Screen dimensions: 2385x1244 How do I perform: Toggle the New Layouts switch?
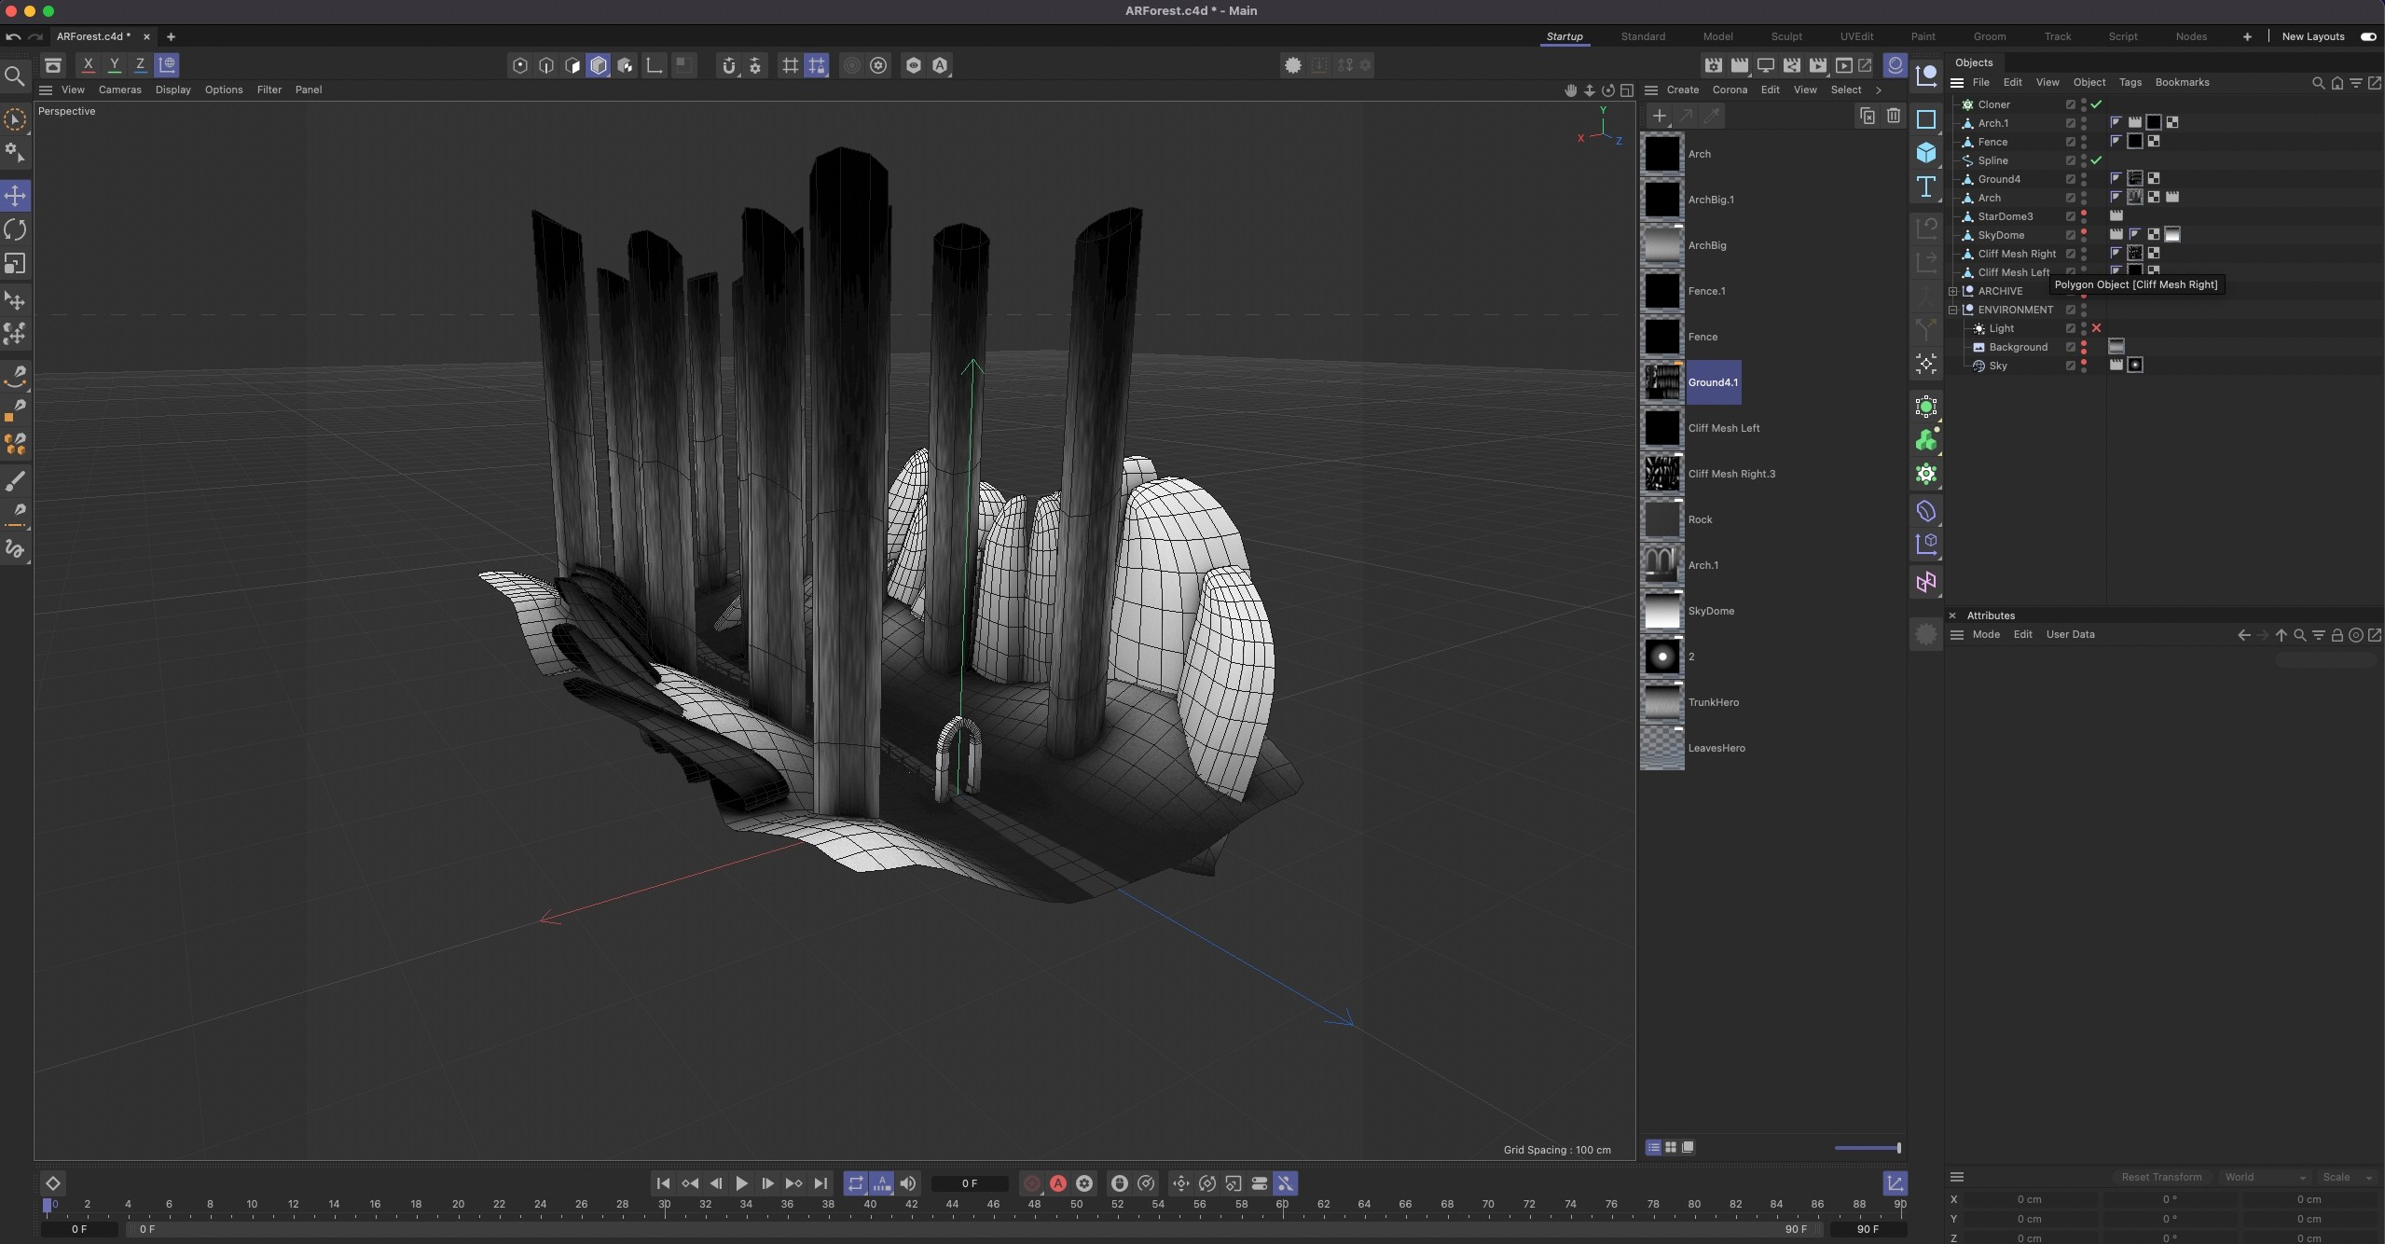(2368, 36)
